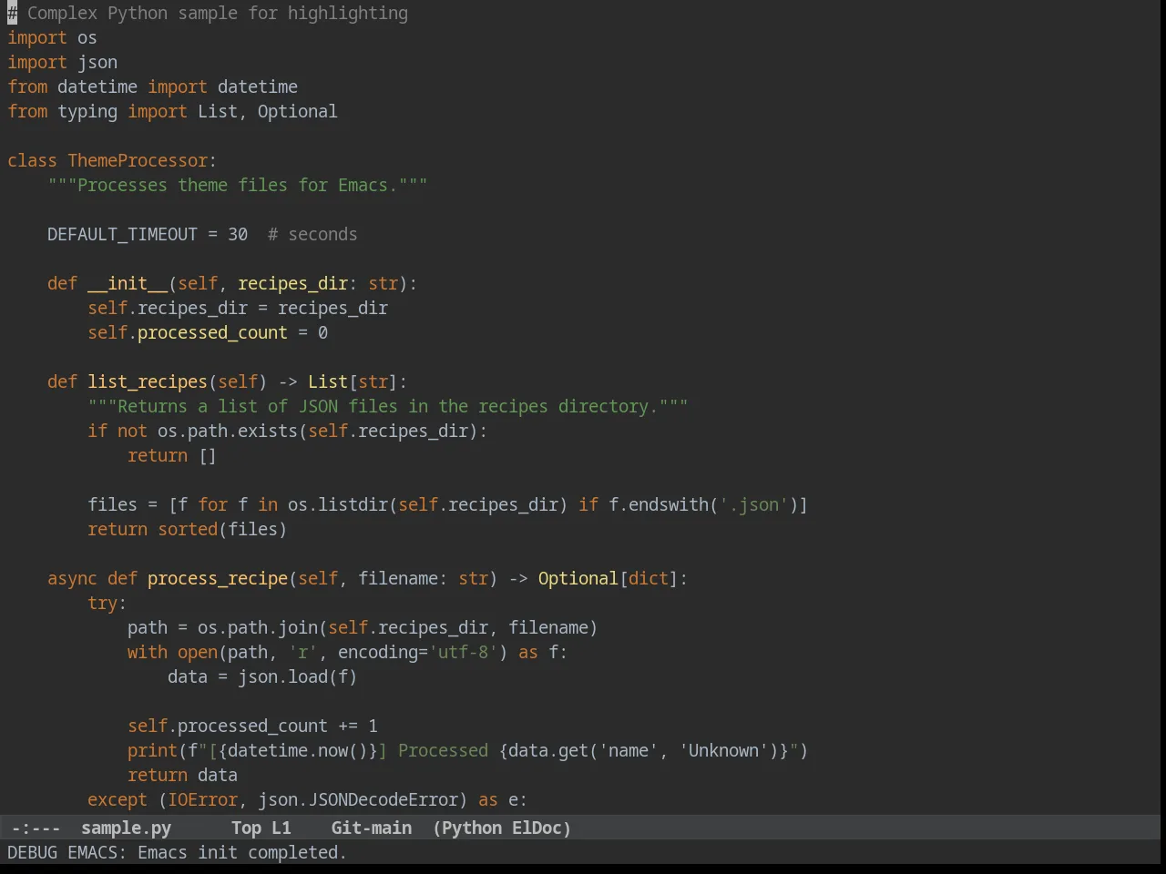The width and height of the screenshot is (1166, 874).
Task: Click 'IOError' in the except clause
Action: (202, 799)
